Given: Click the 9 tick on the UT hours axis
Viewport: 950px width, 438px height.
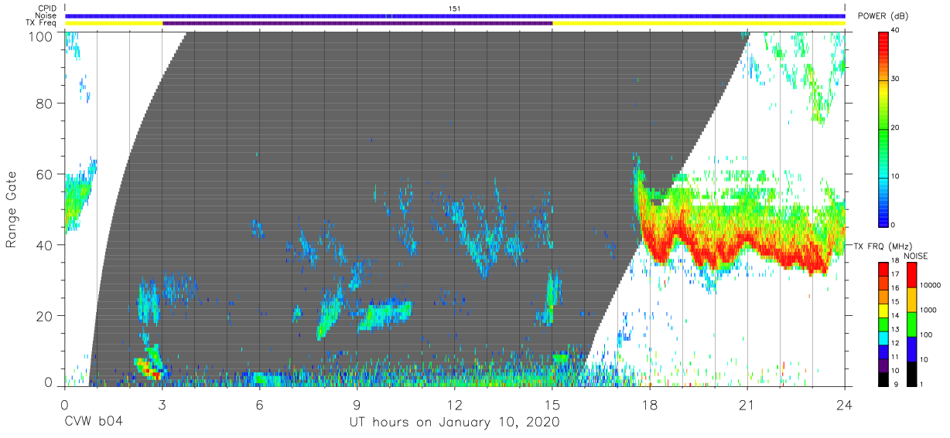Looking at the screenshot, I should (x=357, y=404).
